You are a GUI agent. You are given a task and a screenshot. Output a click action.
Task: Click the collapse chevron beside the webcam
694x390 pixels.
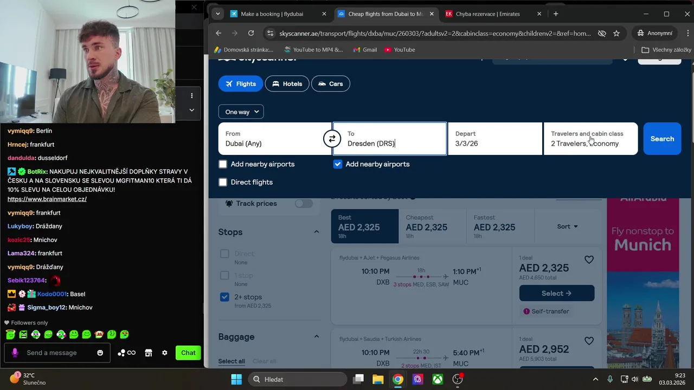tap(191, 109)
